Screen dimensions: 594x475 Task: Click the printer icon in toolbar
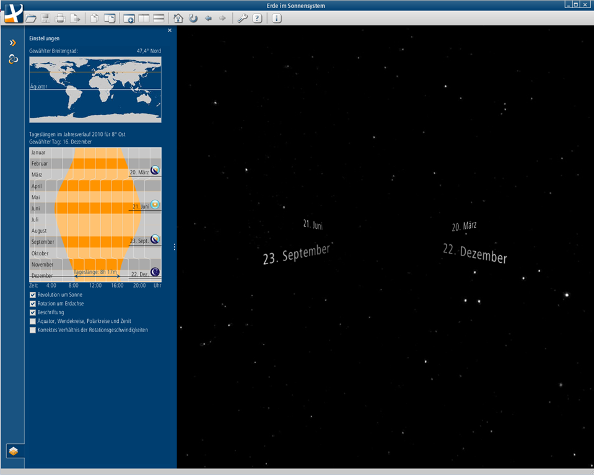[x=60, y=19]
